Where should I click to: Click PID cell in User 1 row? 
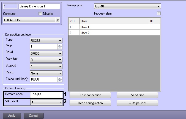[74, 27]
